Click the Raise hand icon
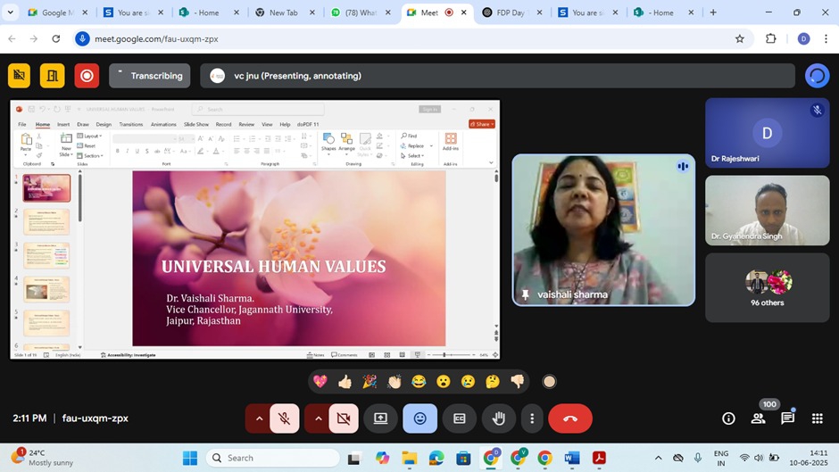 click(x=499, y=418)
